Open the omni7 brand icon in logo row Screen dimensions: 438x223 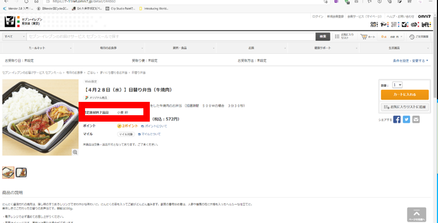(x=374, y=25)
